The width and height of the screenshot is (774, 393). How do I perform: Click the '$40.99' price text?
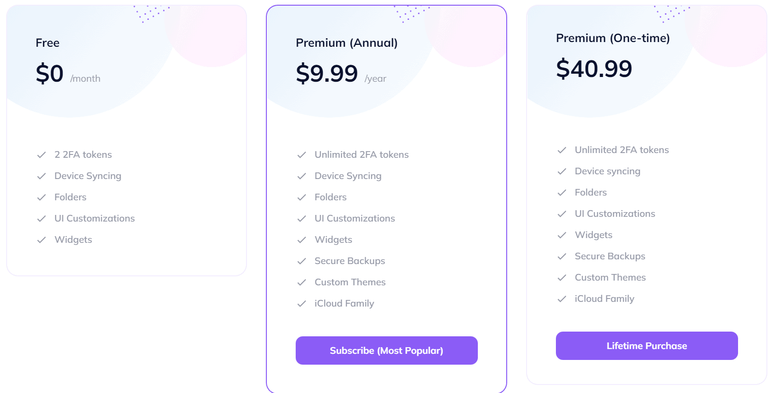[x=594, y=69]
